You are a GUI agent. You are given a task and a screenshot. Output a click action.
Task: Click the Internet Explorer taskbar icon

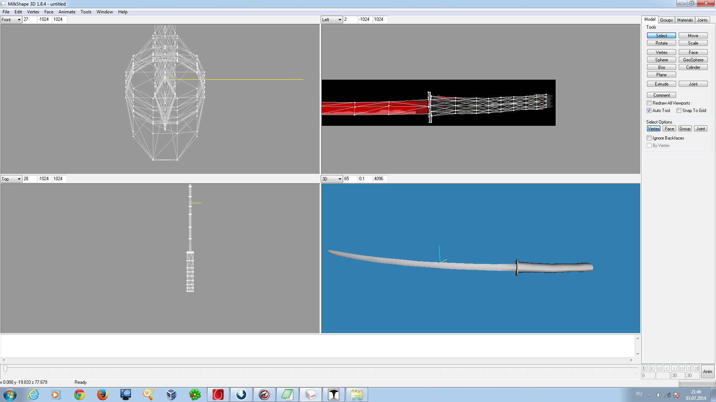(x=33, y=395)
